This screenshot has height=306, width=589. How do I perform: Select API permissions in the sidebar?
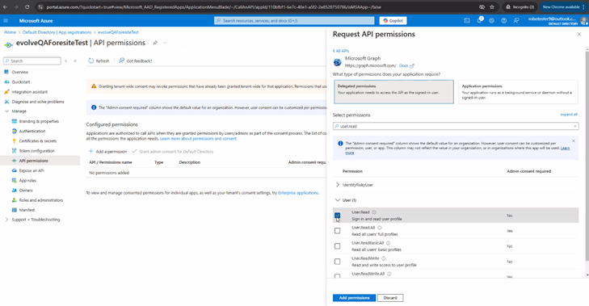coord(33,161)
